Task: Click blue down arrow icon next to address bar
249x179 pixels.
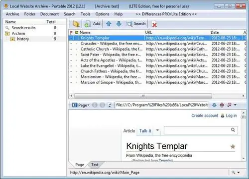Action: (214, 105)
